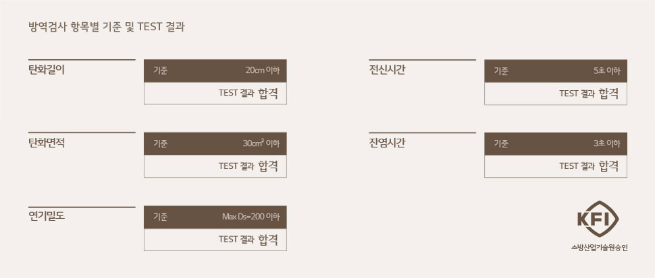Click 합격 result under 탄화면적
655x278 pixels.
(x=268, y=166)
